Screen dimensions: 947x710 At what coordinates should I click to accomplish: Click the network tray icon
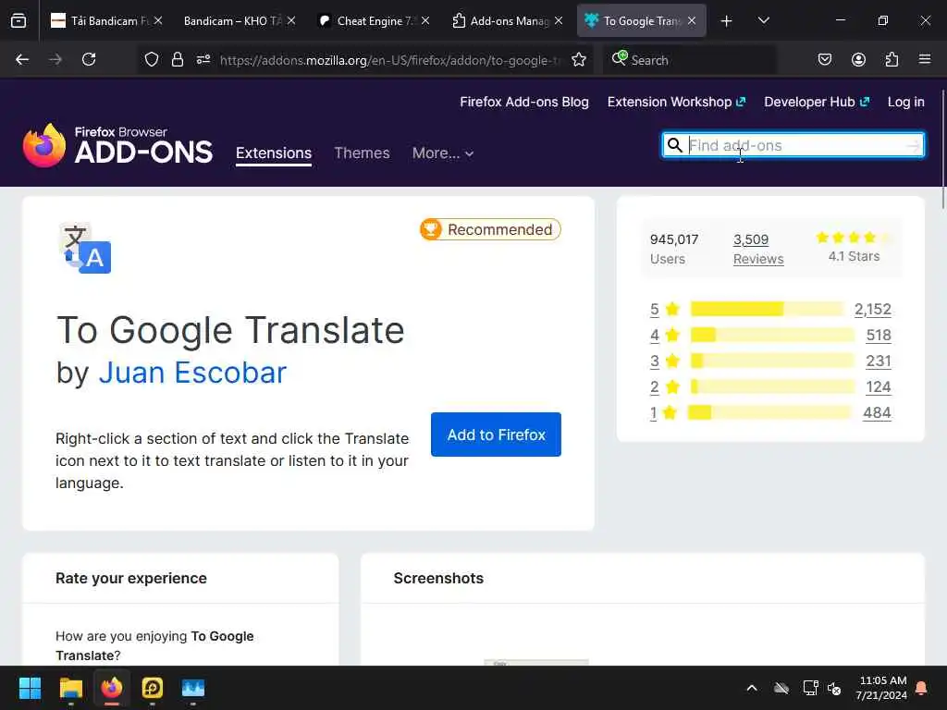click(x=810, y=688)
